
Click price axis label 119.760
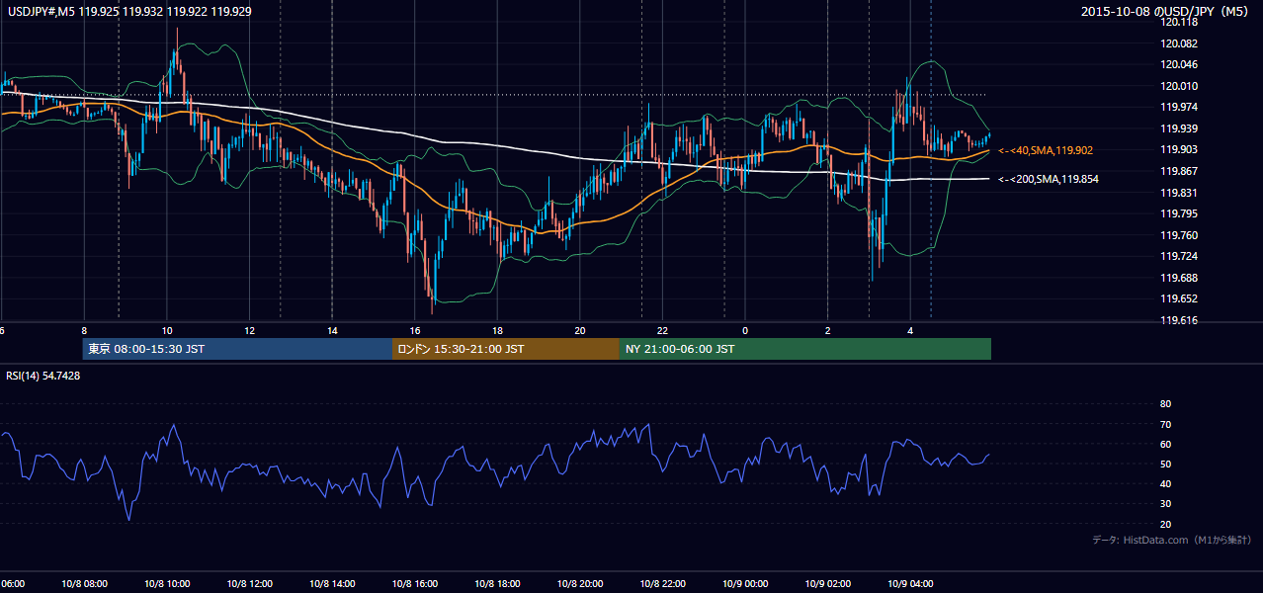[x=1177, y=235]
